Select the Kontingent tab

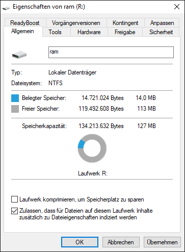(x=125, y=22)
